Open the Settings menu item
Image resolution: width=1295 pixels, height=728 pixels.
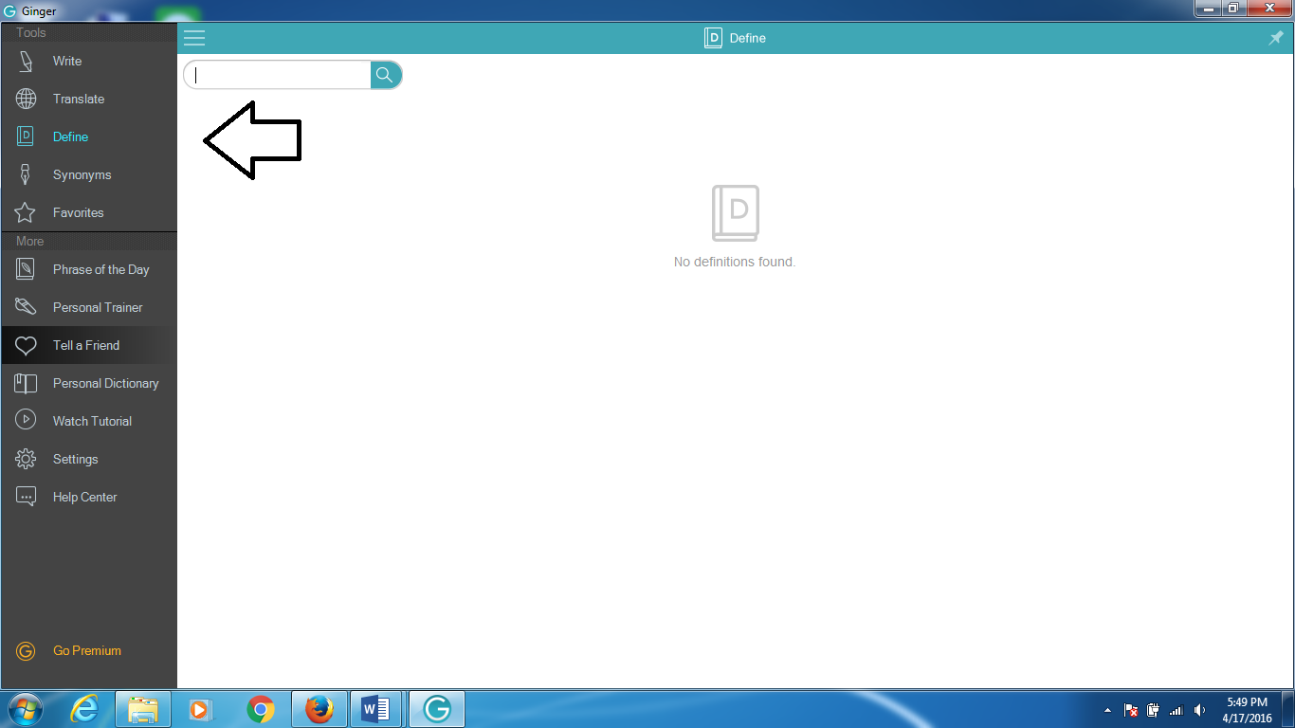click(x=76, y=459)
